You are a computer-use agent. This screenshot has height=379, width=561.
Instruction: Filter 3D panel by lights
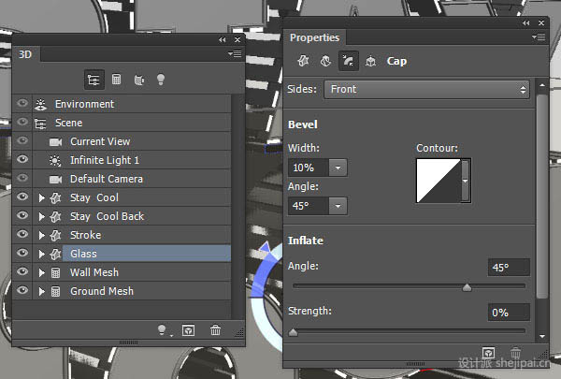[161, 80]
